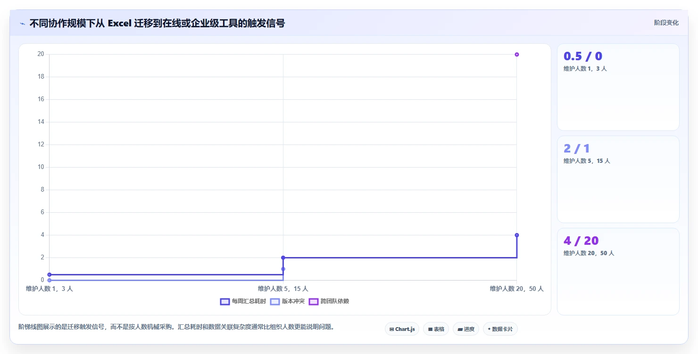Click the 阶段变化 label in the header
Screen dimensions: 698x354
pyautogui.click(x=666, y=23)
